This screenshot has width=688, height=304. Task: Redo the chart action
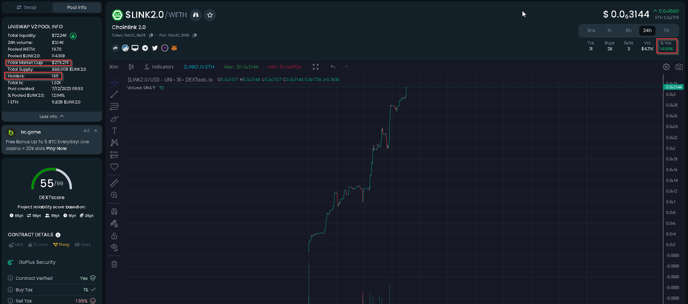(x=346, y=67)
